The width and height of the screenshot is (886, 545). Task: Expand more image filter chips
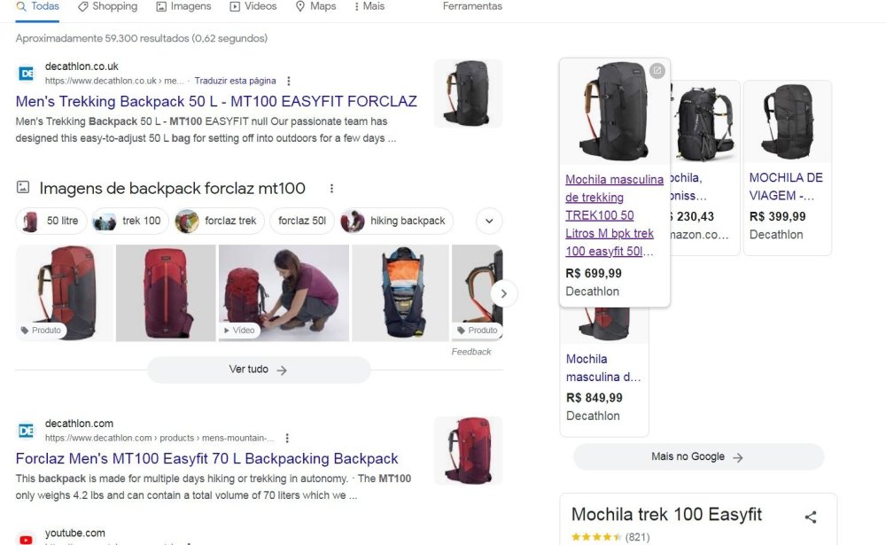489,221
